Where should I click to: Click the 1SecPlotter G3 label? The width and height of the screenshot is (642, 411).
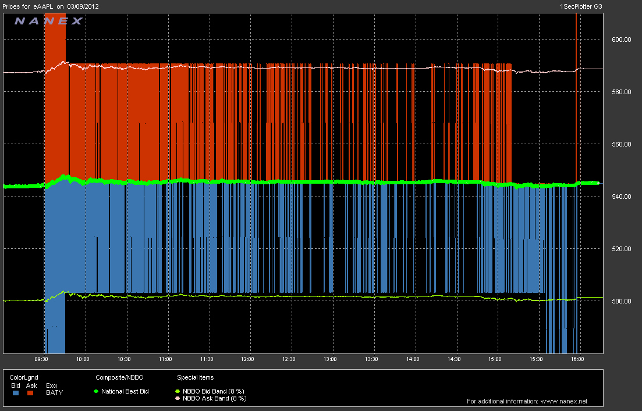[x=581, y=6]
